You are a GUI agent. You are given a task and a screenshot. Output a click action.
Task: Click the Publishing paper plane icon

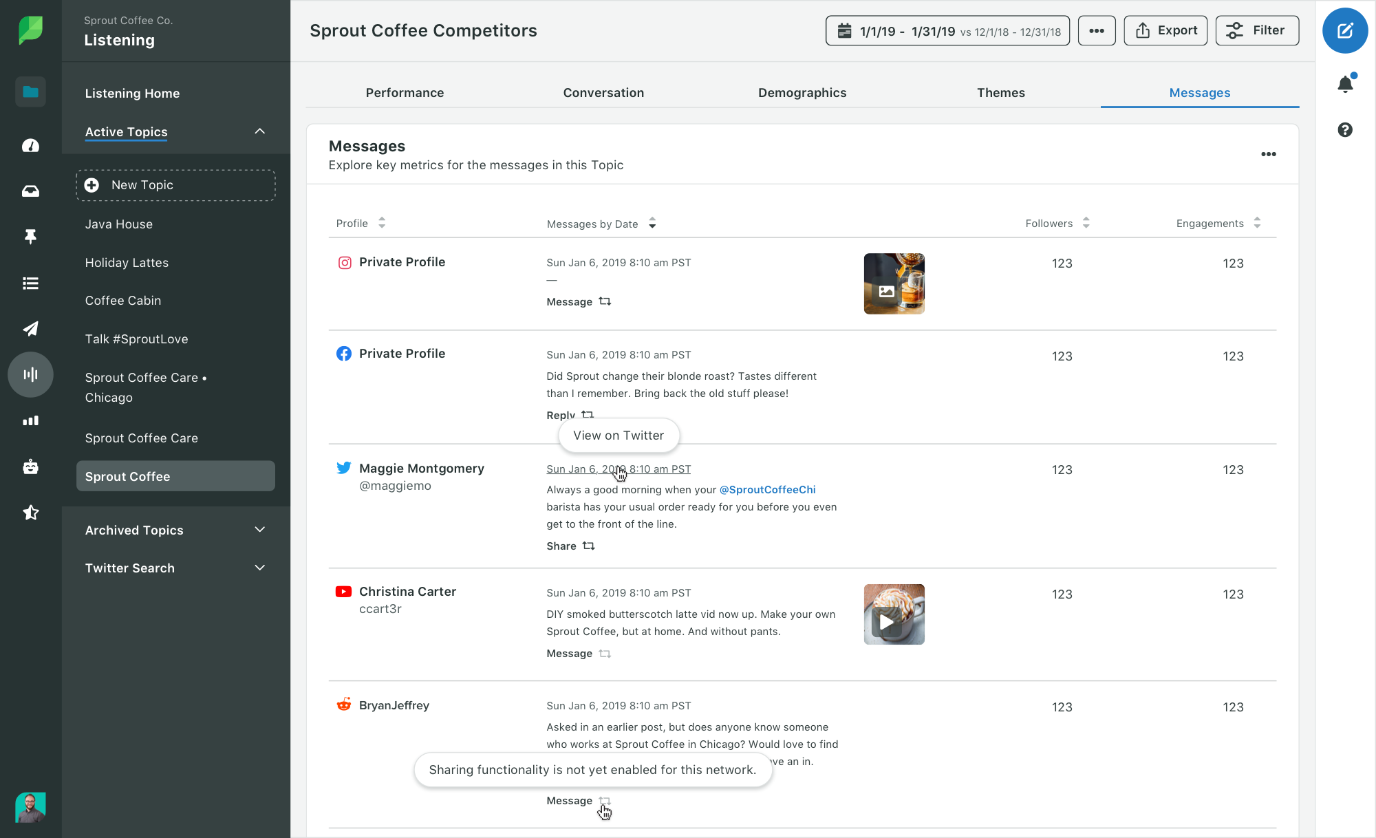point(30,329)
